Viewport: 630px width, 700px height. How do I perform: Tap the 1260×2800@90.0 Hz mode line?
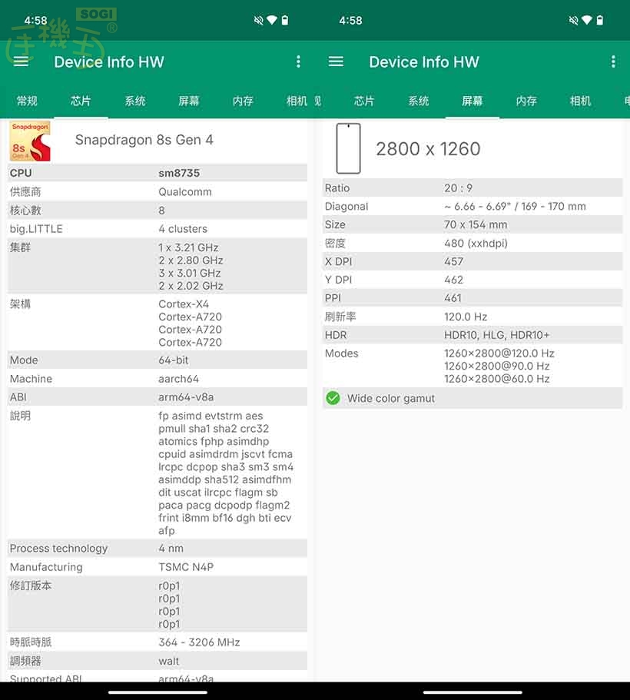496,366
